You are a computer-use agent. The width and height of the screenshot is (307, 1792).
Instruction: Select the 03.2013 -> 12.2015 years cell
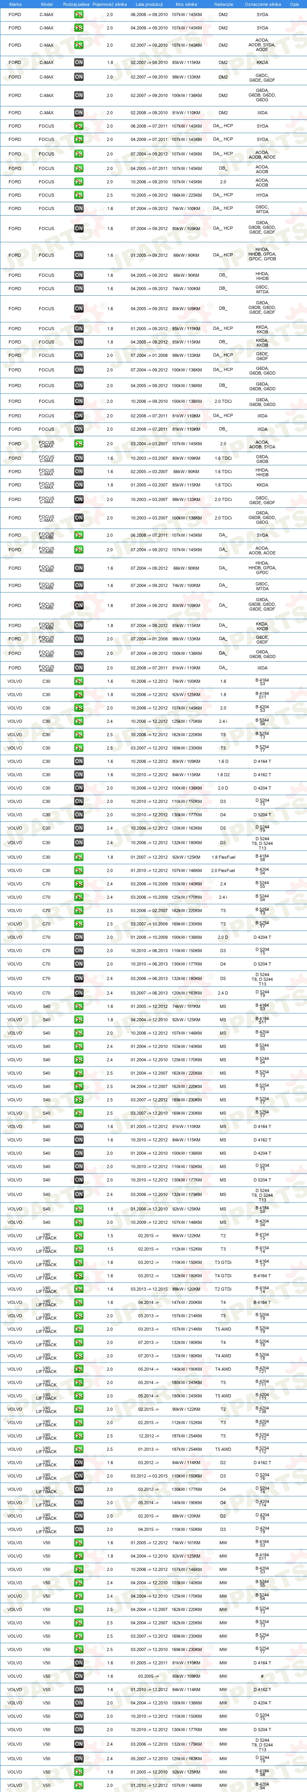(x=149, y=1289)
